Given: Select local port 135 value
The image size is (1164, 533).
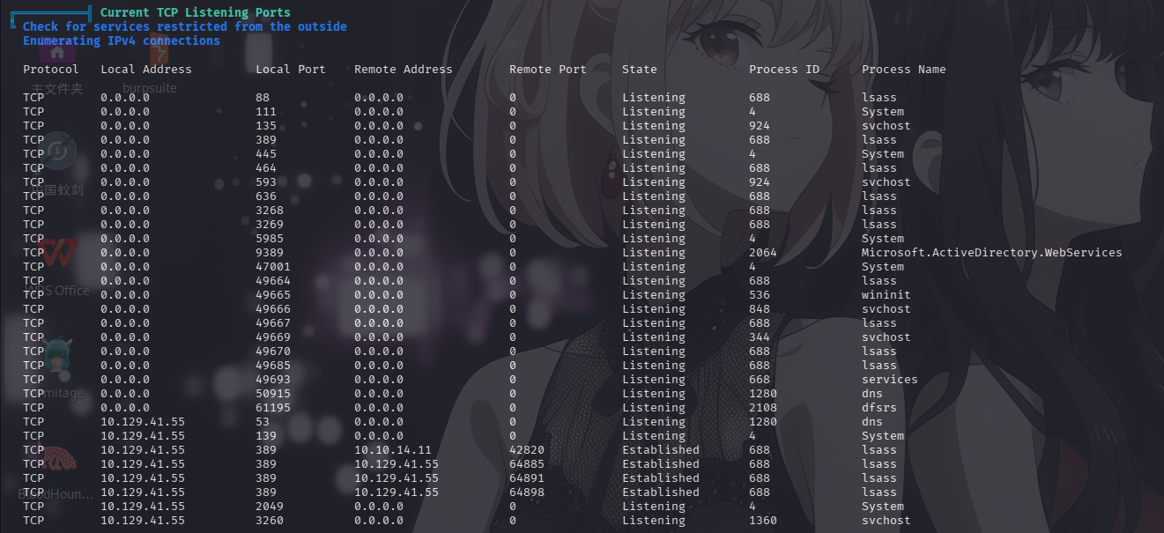Looking at the screenshot, I should pos(266,126).
